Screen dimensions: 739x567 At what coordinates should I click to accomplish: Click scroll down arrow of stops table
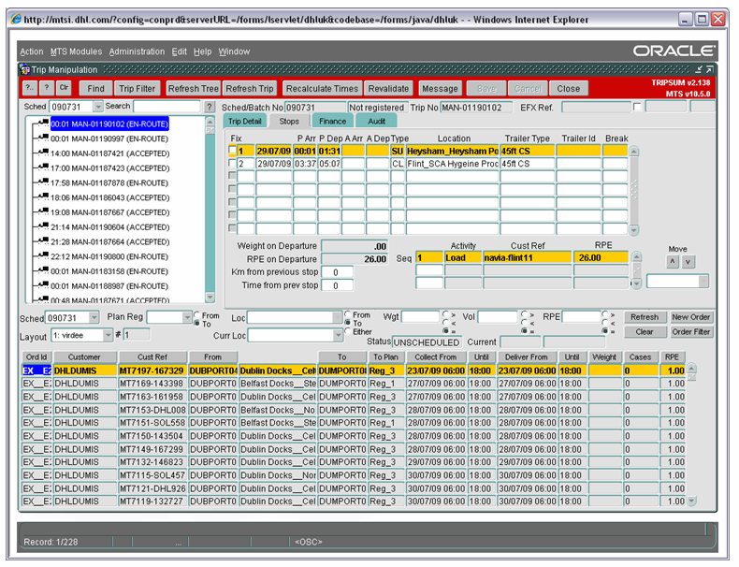click(x=634, y=230)
